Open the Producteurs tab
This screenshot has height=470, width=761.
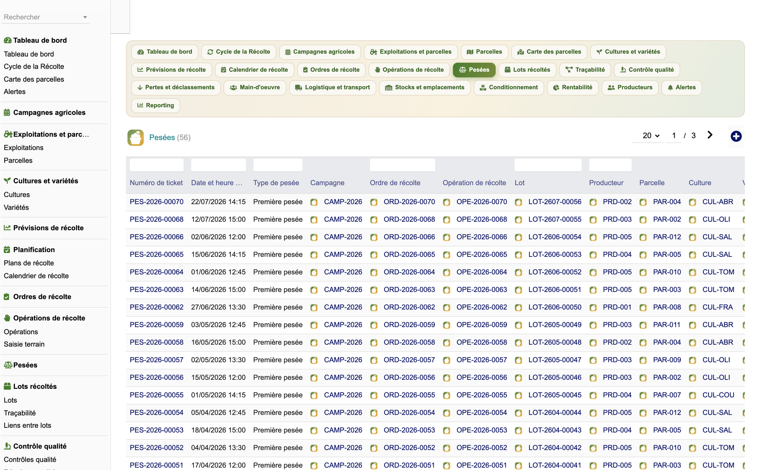(630, 87)
